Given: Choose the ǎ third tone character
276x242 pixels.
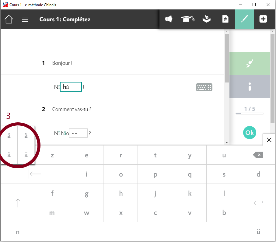Looking at the screenshot, I should [9, 155].
